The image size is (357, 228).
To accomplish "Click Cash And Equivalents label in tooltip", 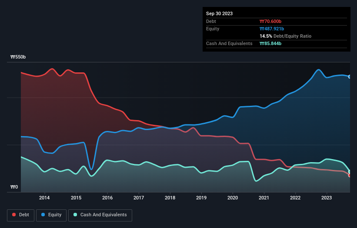I will 229,43.
